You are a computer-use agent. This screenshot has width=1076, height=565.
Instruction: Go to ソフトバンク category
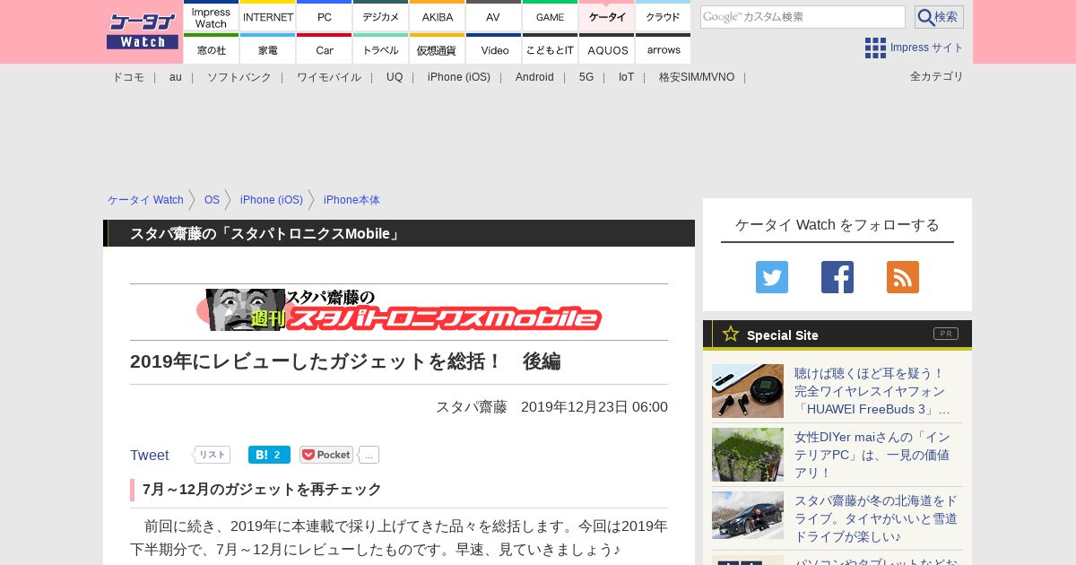coord(239,77)
